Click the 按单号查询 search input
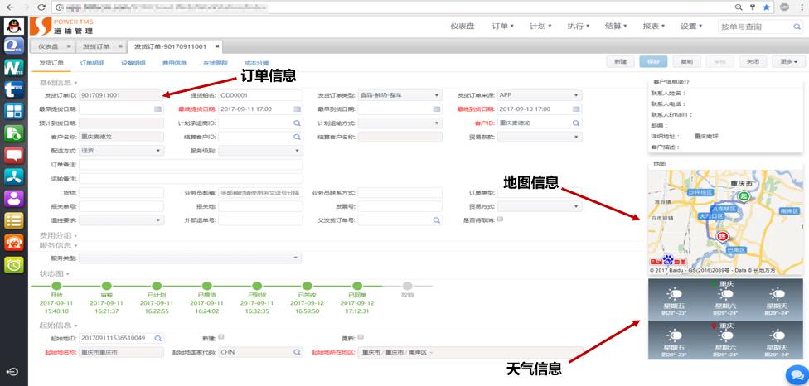 coord(753,27)
